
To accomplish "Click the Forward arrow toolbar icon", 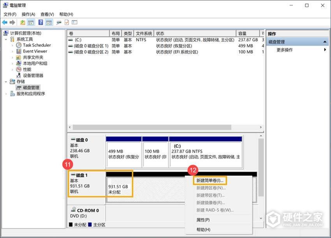I will pos(12,22).
